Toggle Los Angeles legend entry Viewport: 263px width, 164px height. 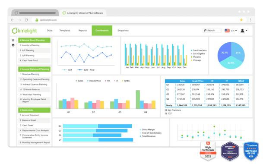click(x=198, y=54)
